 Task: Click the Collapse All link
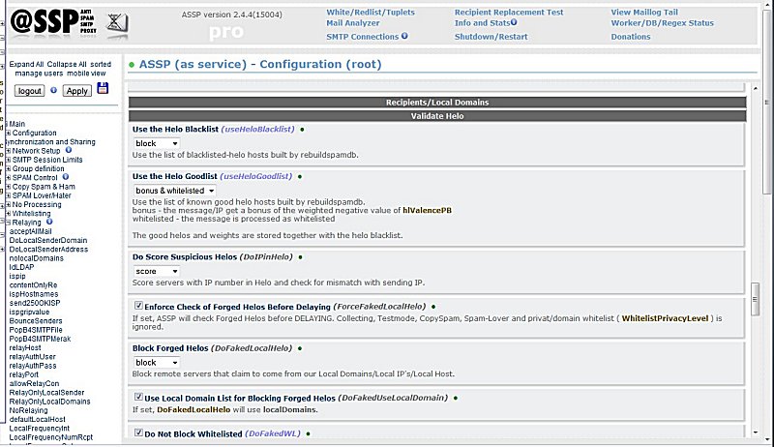[67, 64]
